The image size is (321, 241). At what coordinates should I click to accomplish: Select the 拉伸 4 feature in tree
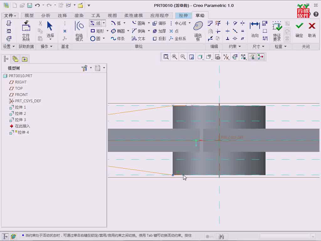pyautogui.click(x=19, y=132)
